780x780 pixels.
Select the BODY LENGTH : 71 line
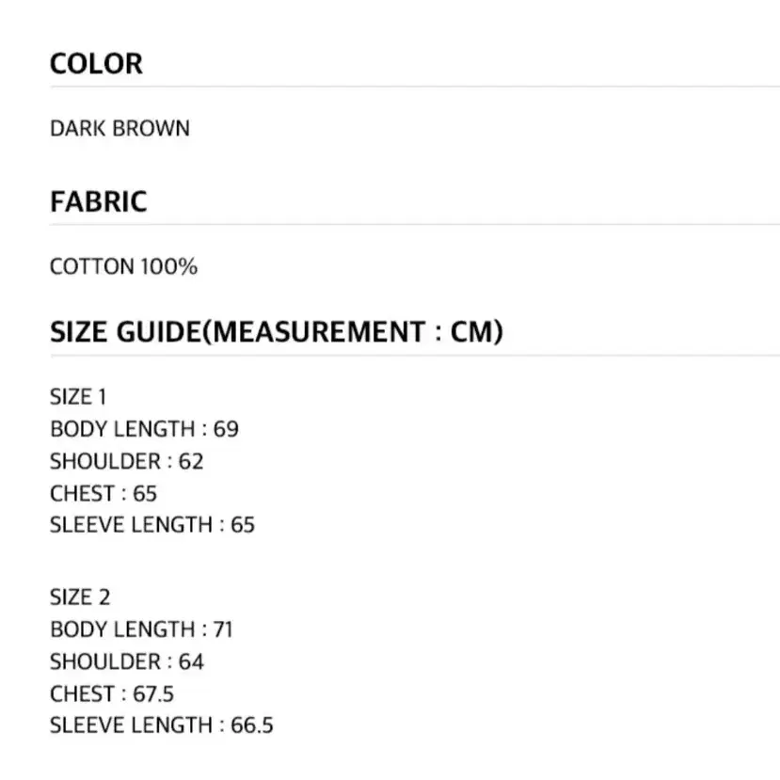coord(142,629)
